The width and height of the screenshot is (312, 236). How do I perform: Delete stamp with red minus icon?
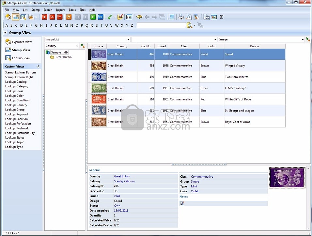coord(60,17)
